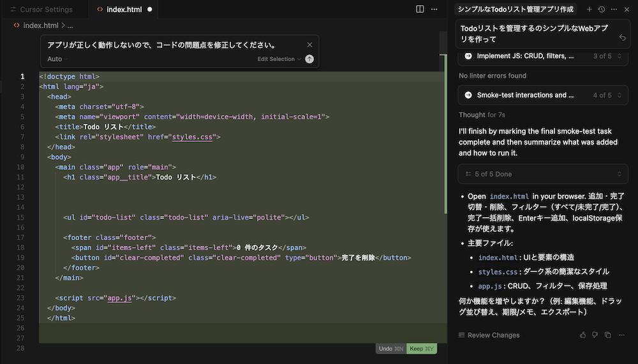
Task: Click the button id="clear-completed" line
Action: tap(241, 257)
